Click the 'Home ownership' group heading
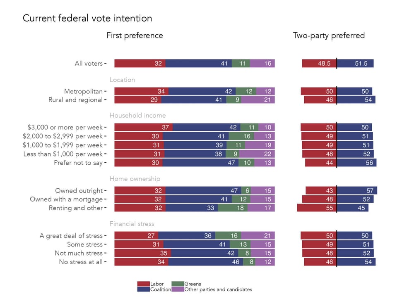 pyautogui.click(x=135, y=179)
